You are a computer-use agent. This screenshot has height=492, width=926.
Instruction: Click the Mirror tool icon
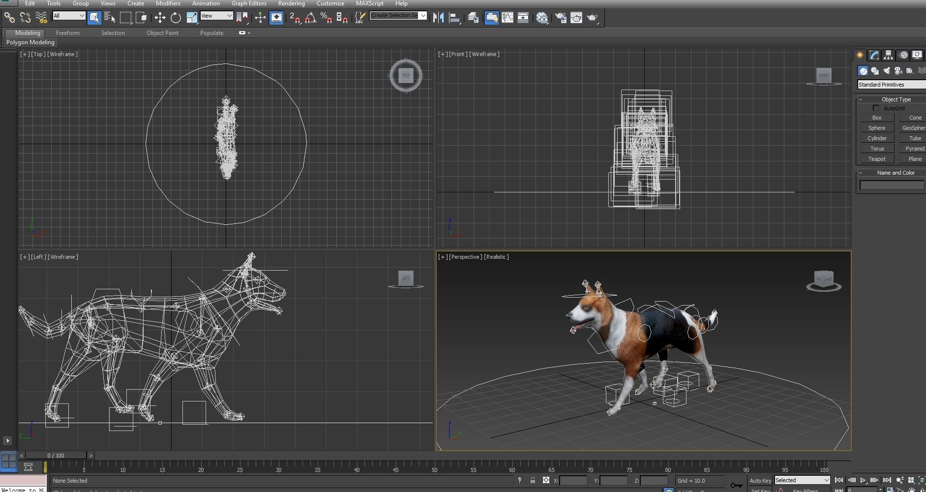(x=439, y=18)
